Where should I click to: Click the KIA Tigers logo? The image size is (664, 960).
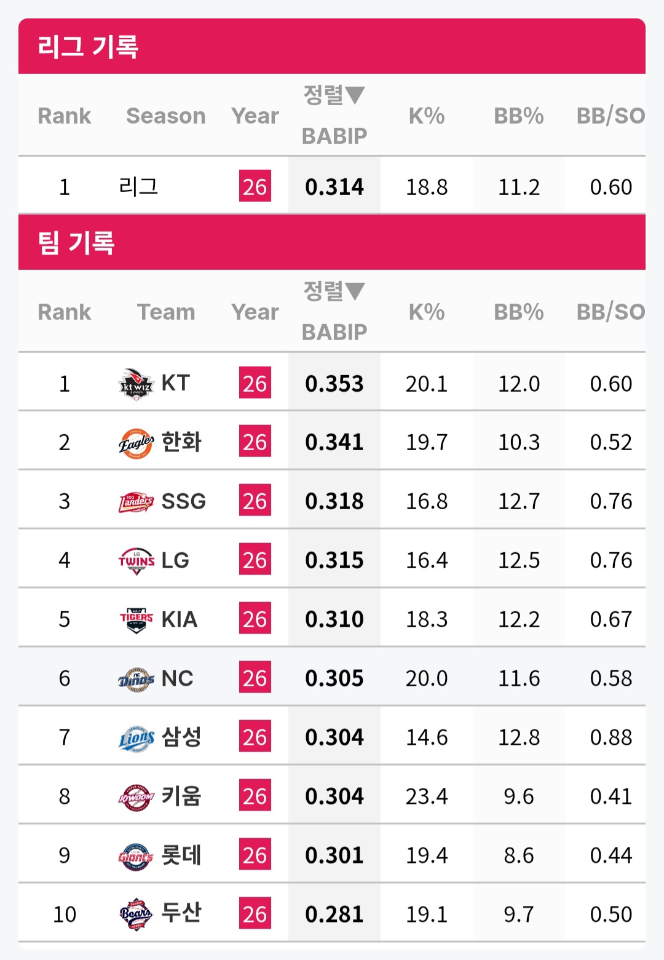(x=136, y=619)
